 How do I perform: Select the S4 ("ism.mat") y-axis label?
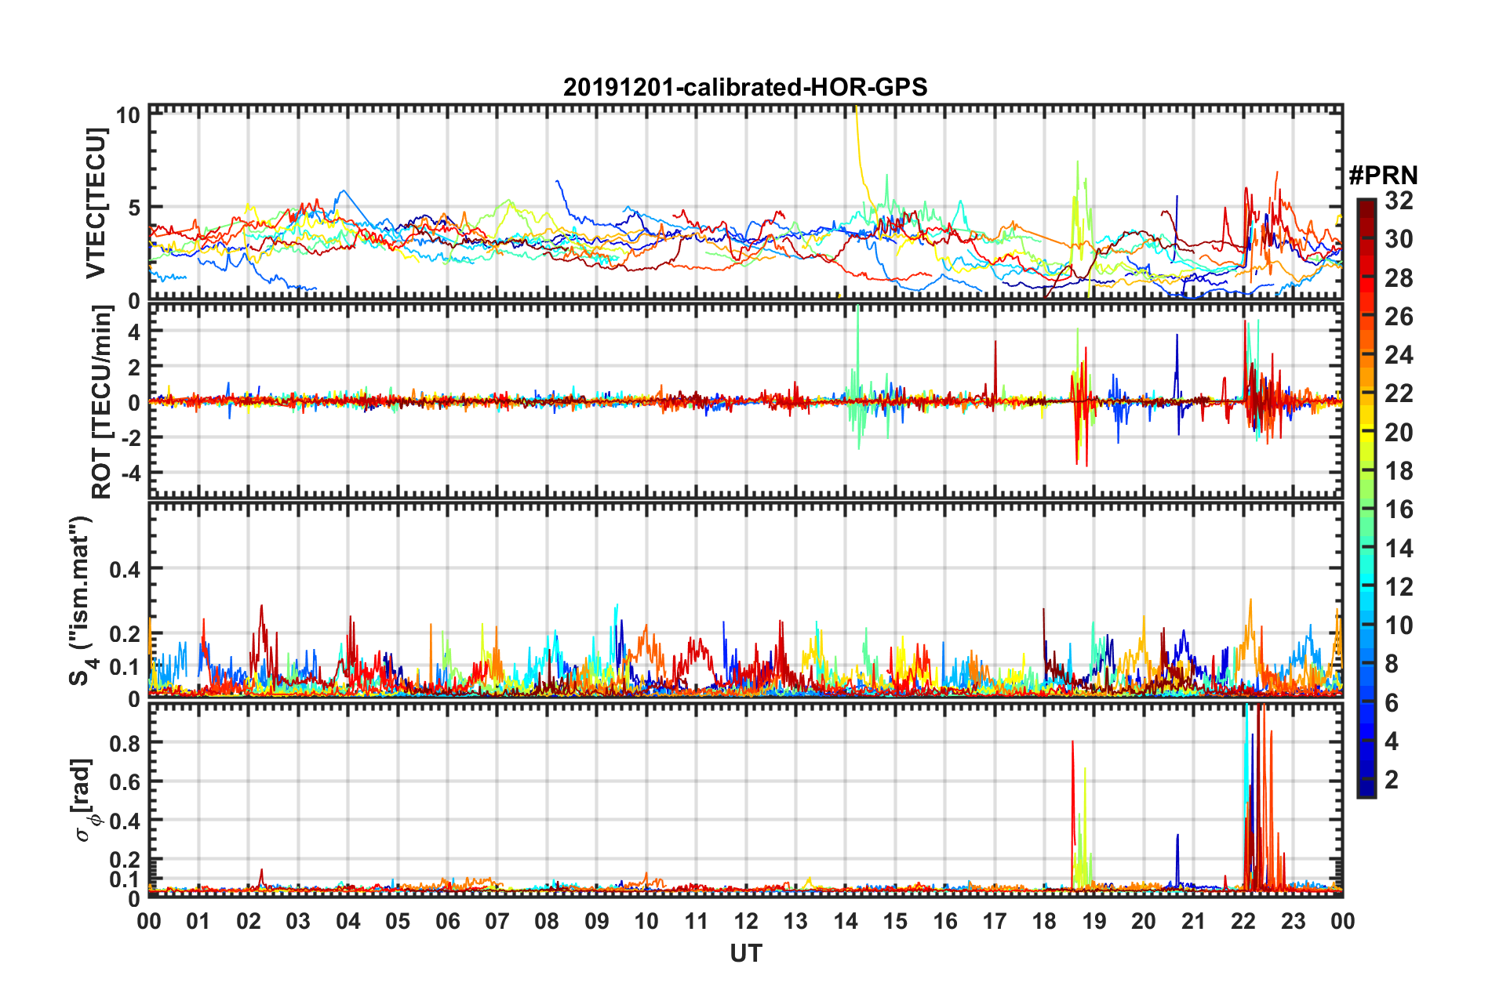82,600
